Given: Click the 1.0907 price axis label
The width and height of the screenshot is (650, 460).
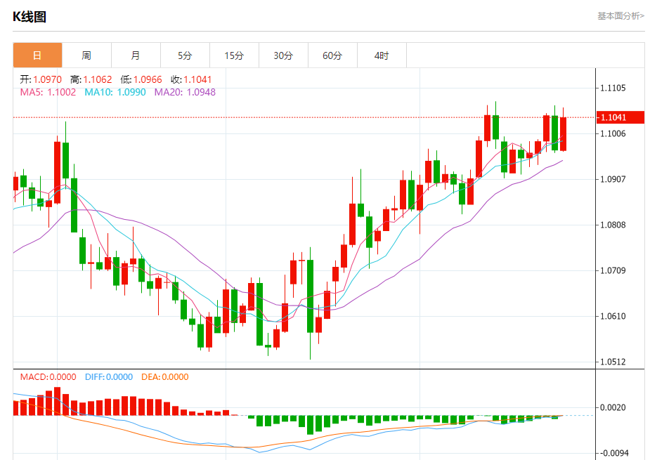Looking at the screenshot, I should [613, 179].
